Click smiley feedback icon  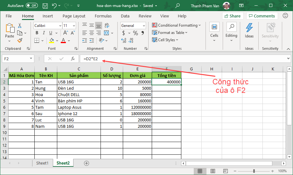(285, 16)
